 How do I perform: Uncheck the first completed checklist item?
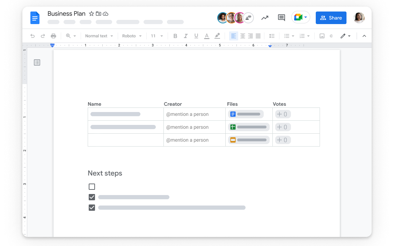point(92,197)
